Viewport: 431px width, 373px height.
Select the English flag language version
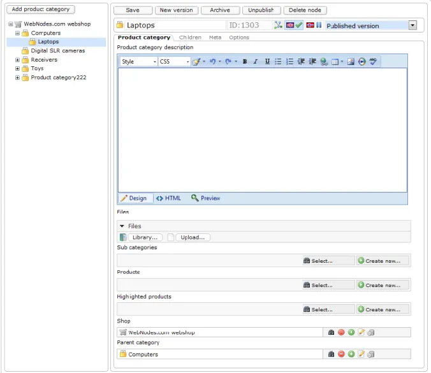[x=290, y=26]
